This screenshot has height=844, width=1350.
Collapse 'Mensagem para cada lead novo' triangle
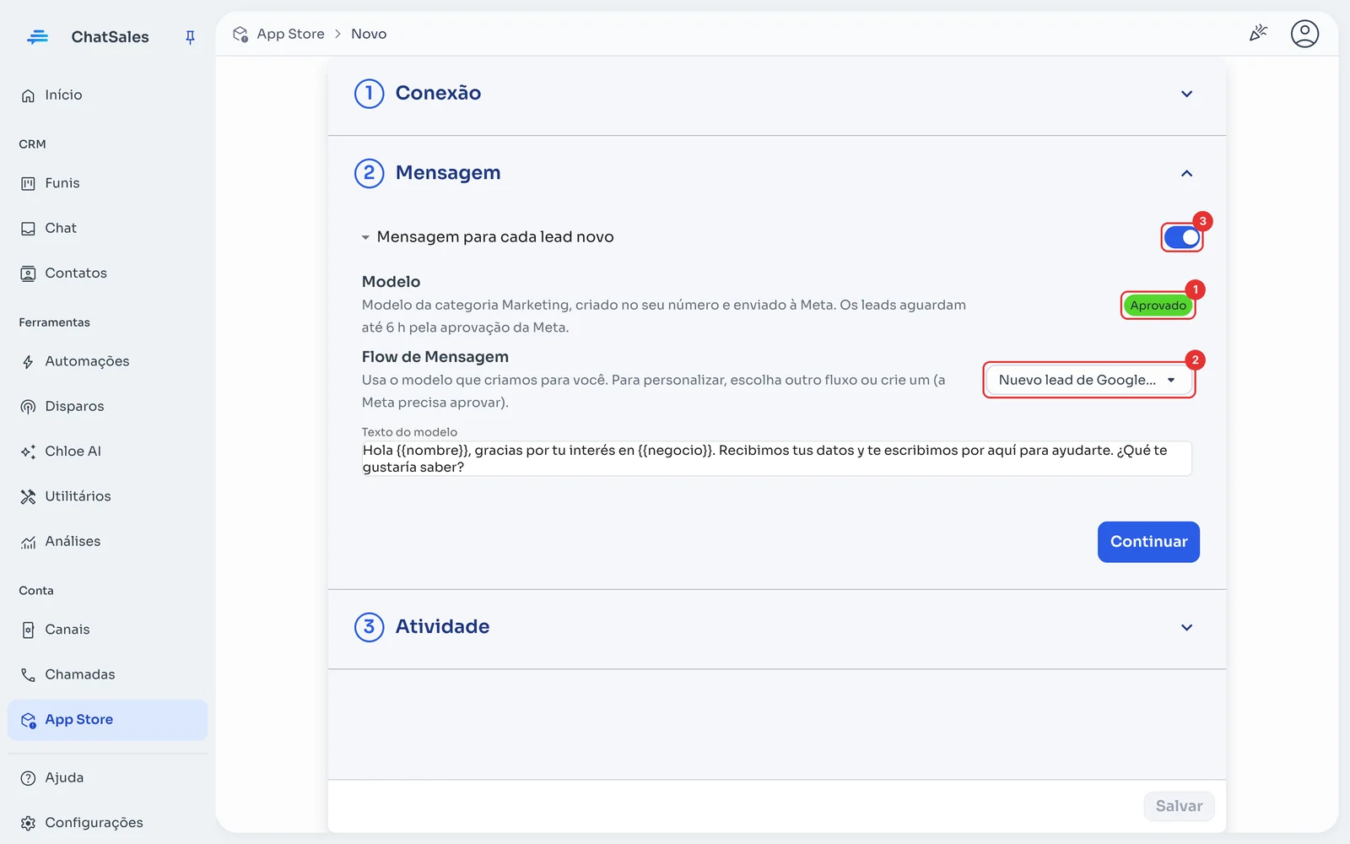(365, 238)
